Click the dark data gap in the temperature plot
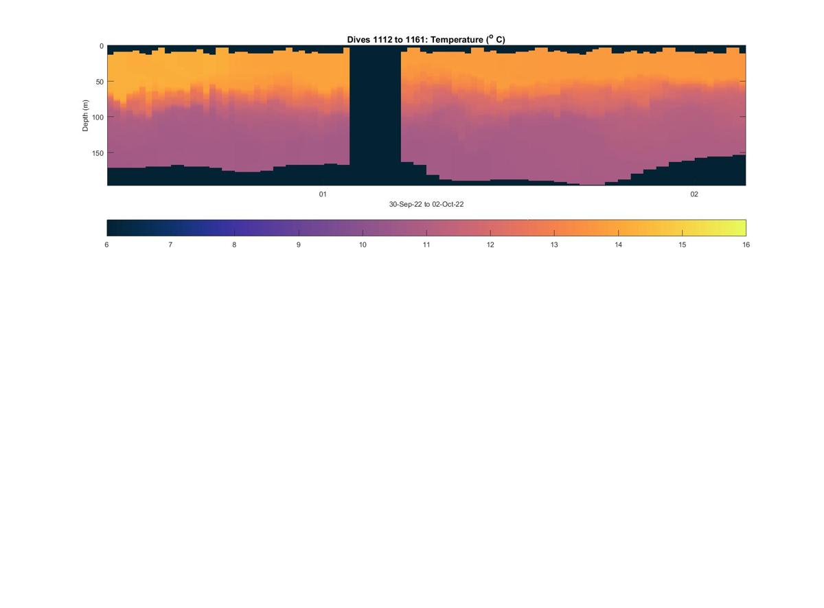Screen dimensions: 824x608 pyautogui.click(x=375, y=115)
